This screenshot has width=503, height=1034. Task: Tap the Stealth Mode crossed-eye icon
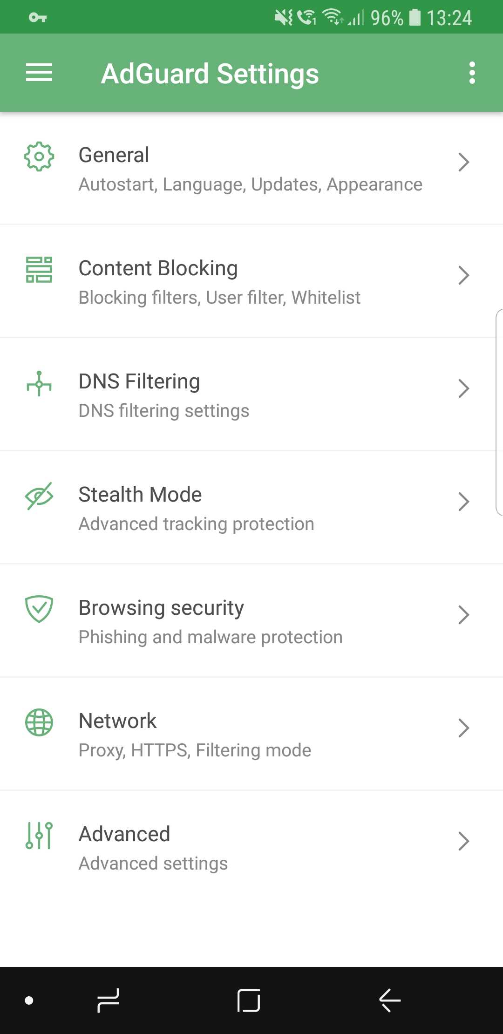[39, 496]
